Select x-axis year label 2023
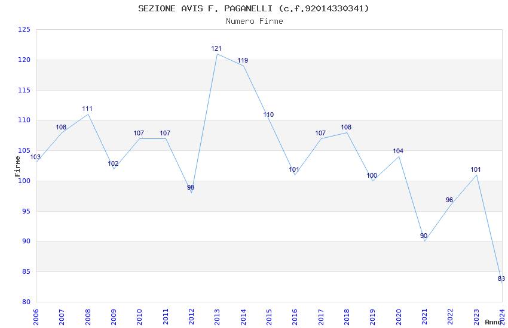Image resolution: width=508 pixels, height=328 pixels. (476, 317)
